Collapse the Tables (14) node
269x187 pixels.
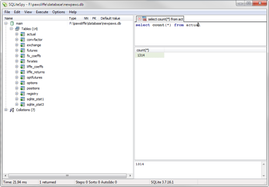11,29
